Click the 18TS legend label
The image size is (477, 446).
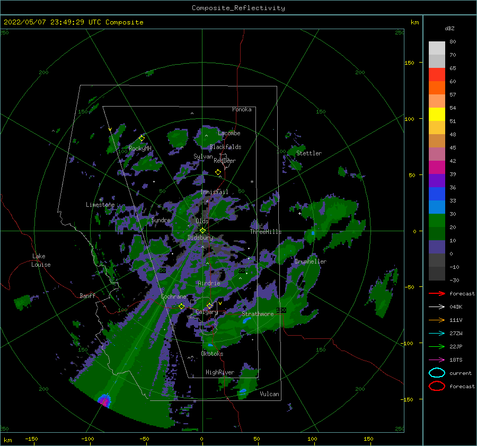pos(456,360)
